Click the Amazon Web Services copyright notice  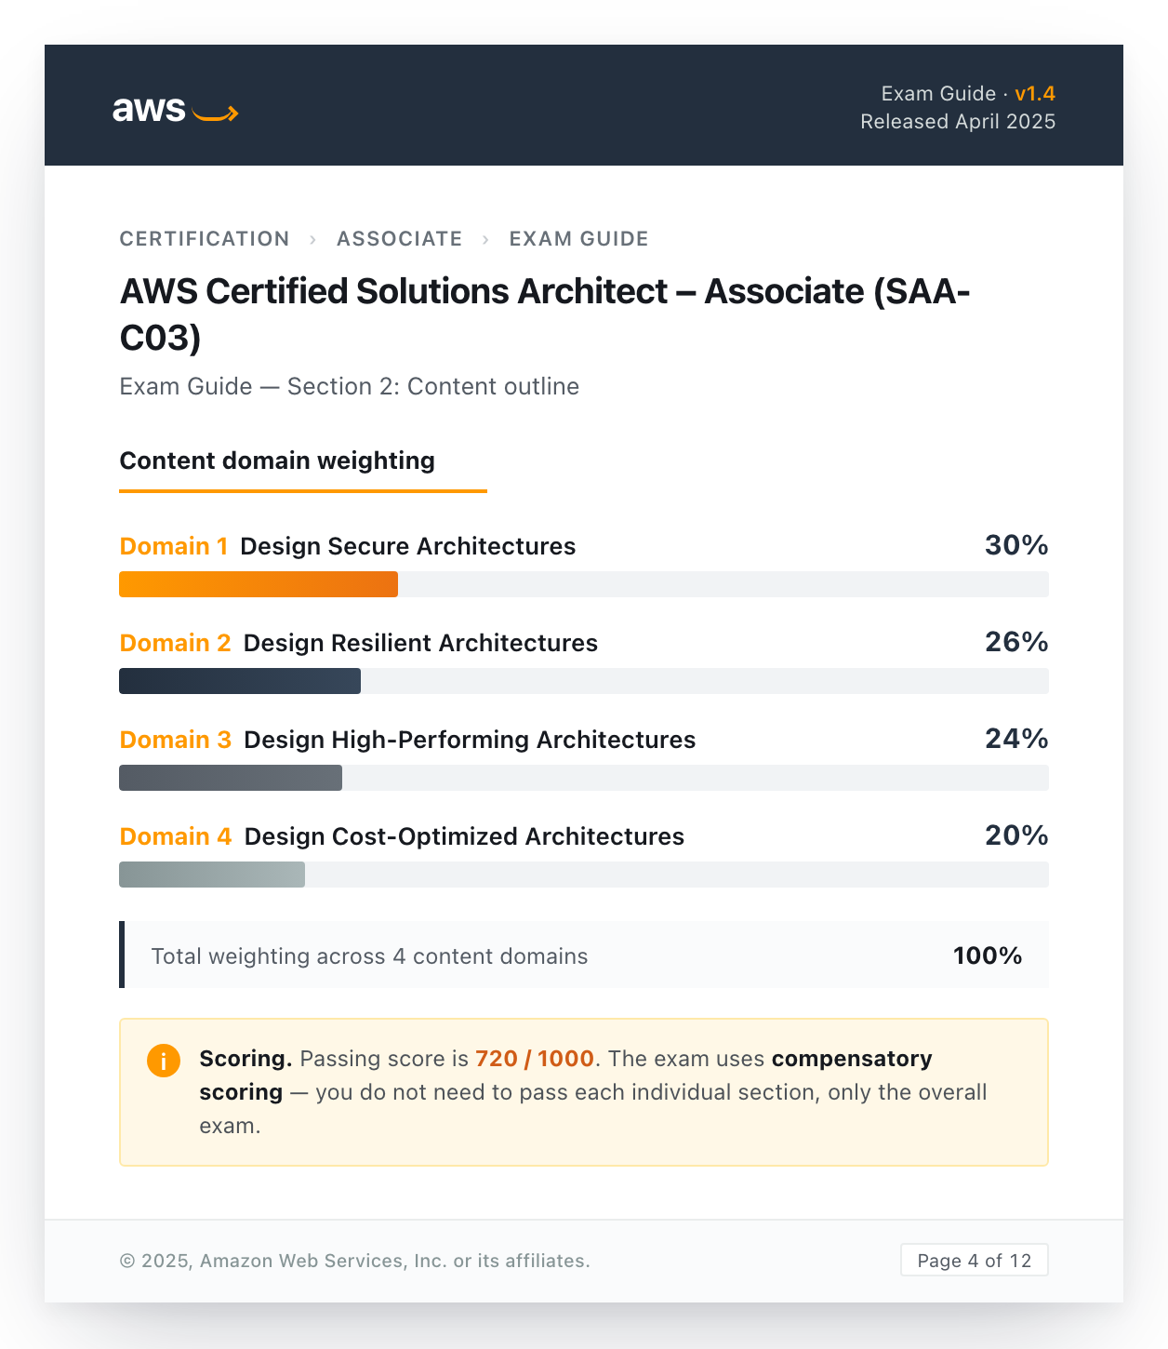[x=355, y=1261]
